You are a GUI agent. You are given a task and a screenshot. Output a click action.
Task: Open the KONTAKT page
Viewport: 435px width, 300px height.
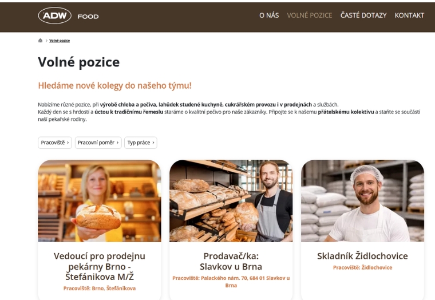[409, 15]
